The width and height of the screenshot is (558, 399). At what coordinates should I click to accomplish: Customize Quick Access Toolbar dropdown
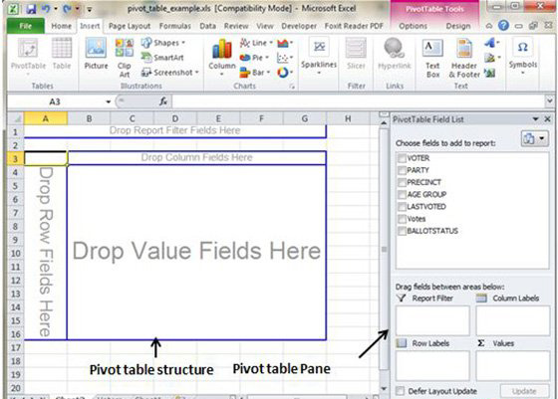click(x=90, y=9)
